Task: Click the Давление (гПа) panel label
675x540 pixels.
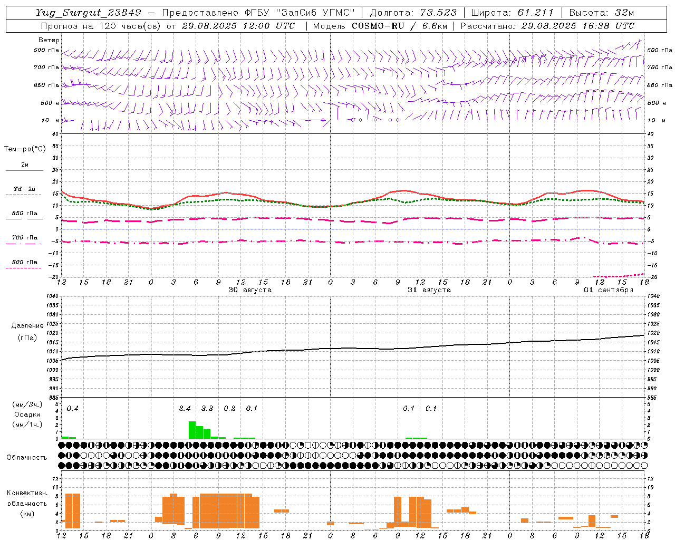Action: click(27, 332)
